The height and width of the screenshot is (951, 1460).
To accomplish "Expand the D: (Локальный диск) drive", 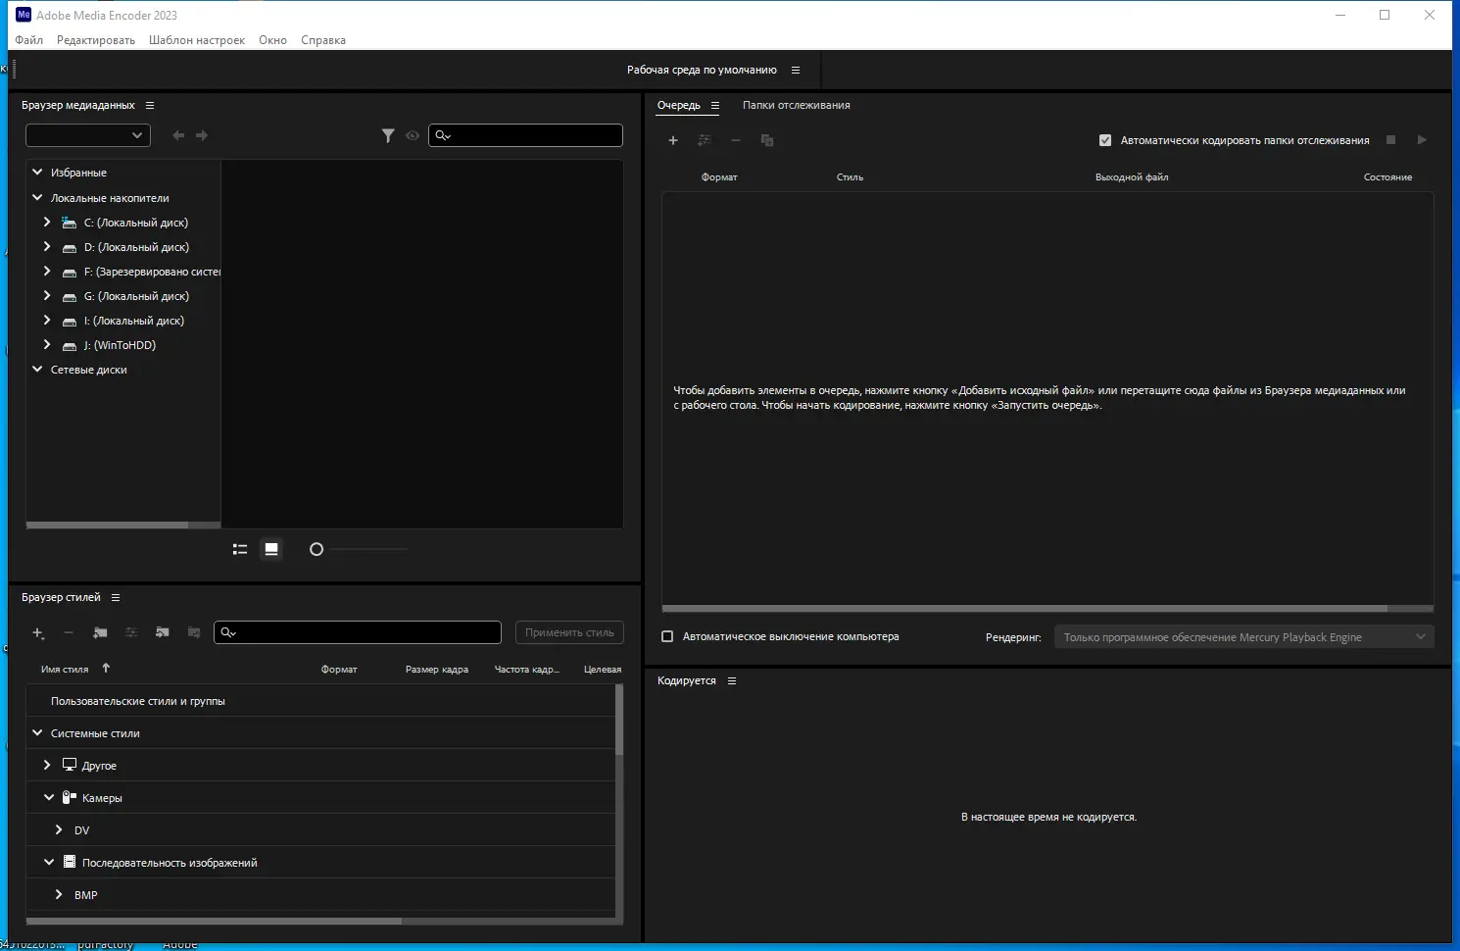I will click(x=47, y=246).
